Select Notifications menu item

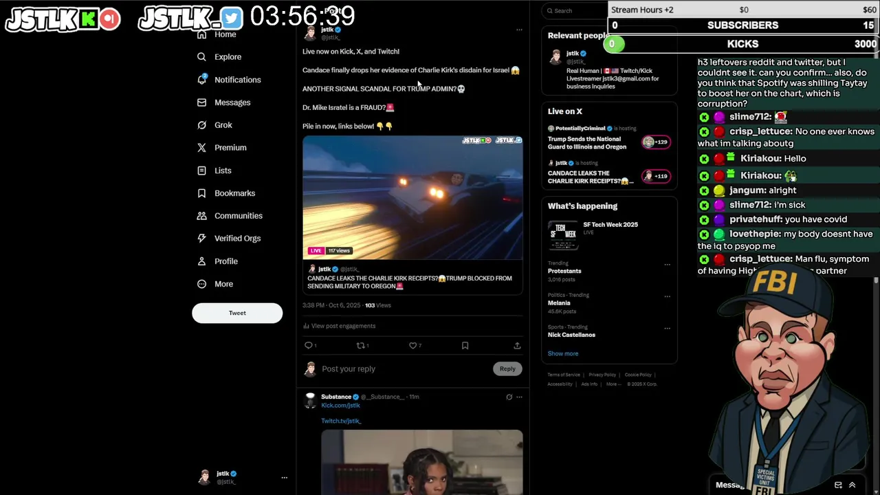click(237, 80)
